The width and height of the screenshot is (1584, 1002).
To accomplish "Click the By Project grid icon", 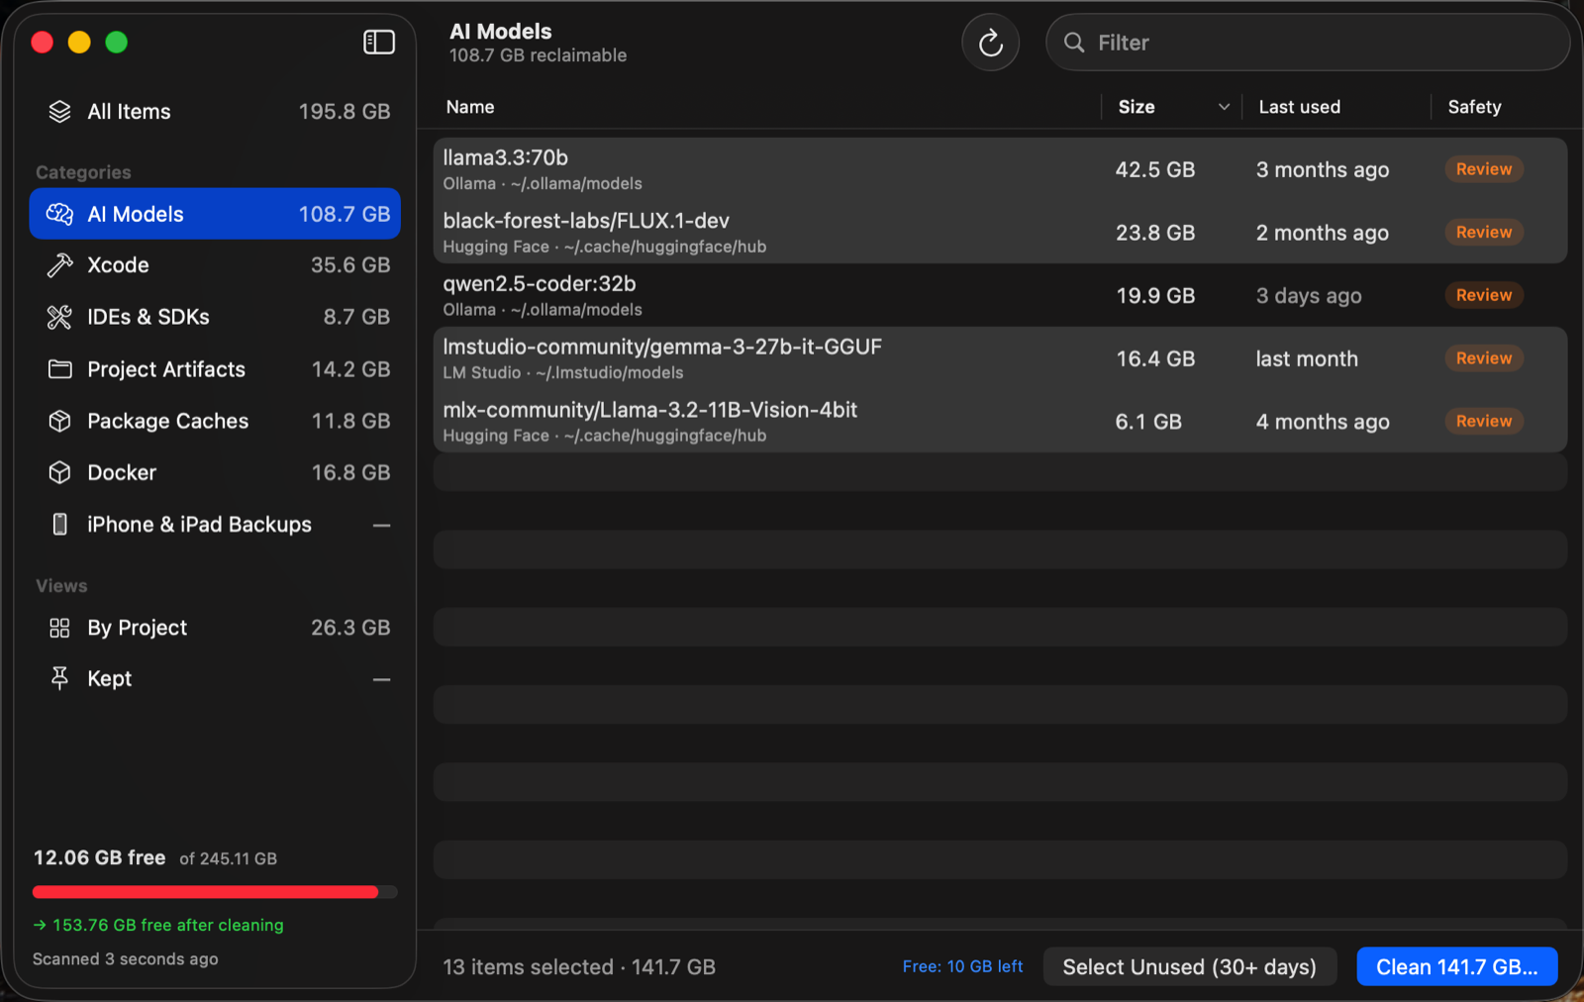I will (60, 628).
